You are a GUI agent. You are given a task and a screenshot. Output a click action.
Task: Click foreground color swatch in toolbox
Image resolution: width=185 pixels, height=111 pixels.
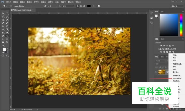click(4, 50)
